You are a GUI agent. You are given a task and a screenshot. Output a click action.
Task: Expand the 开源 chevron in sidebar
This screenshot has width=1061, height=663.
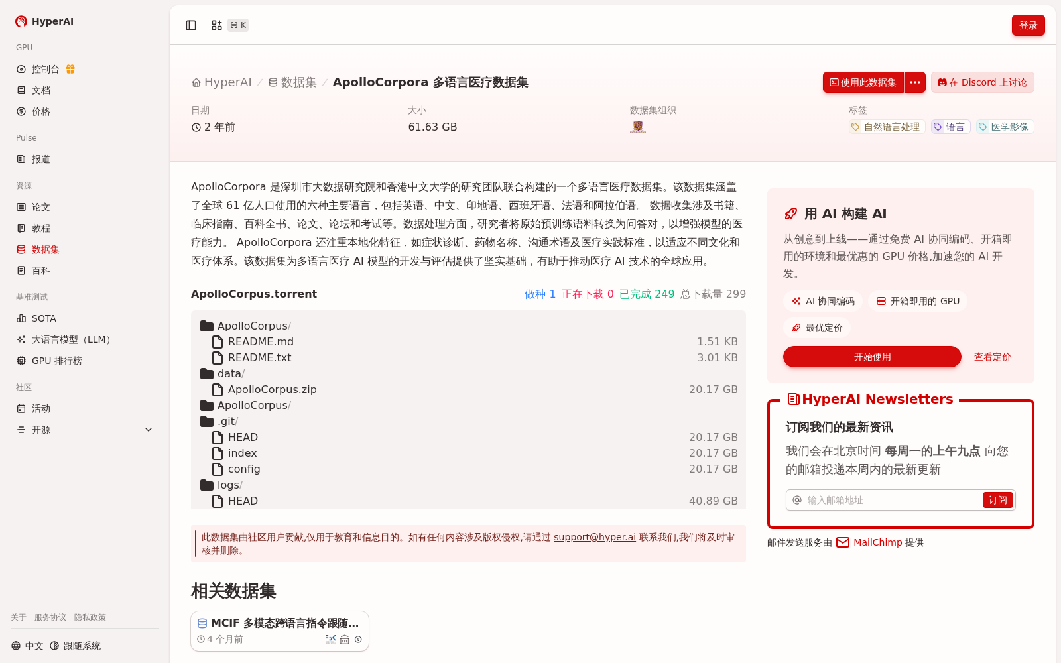149,430
